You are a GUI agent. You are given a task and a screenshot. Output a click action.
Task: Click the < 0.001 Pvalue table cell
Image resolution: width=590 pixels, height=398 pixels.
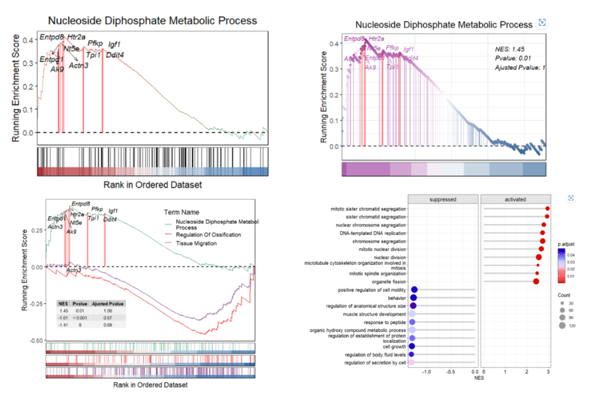80,318
